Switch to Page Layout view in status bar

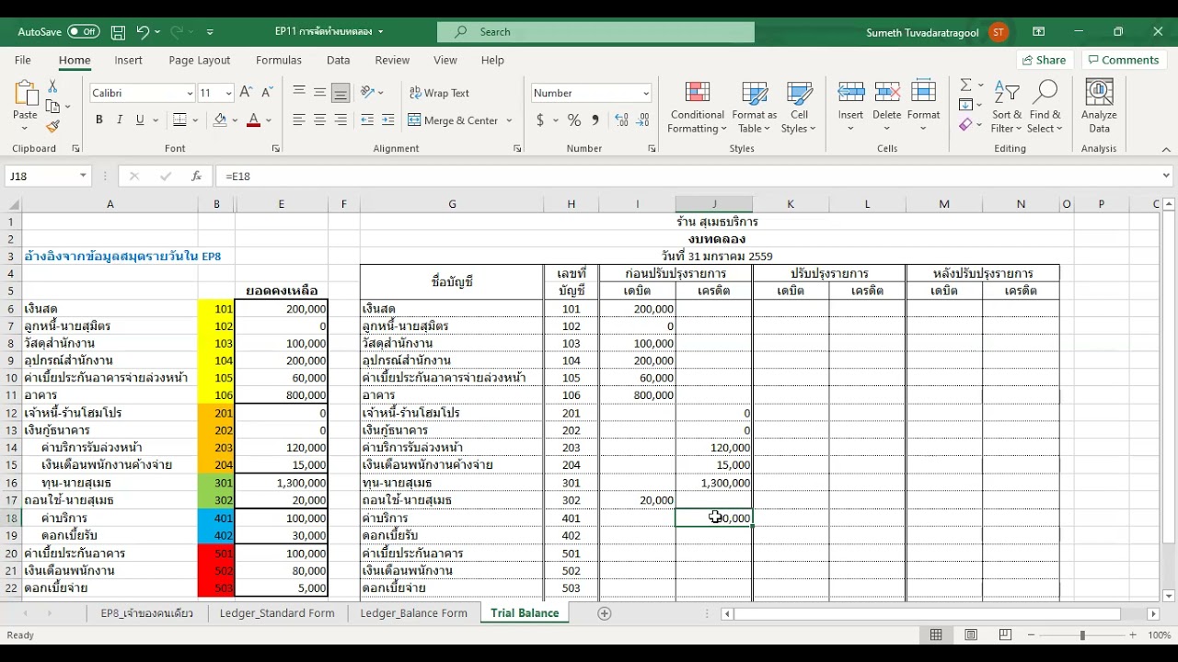tap(971, 635)
